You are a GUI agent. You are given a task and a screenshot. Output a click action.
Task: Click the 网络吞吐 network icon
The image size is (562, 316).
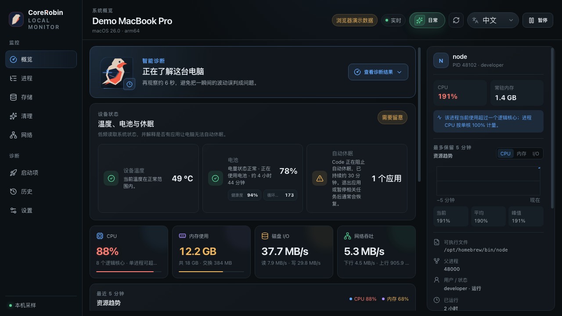pos(347,236)
